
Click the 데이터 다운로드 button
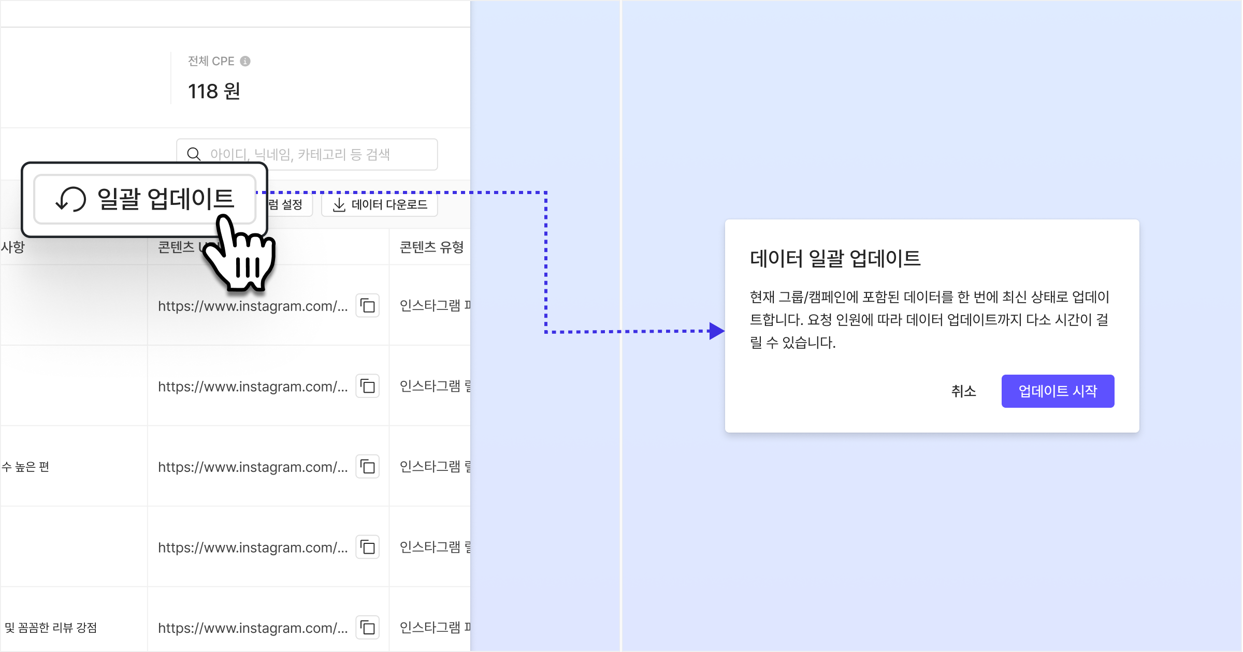point(380,205)
